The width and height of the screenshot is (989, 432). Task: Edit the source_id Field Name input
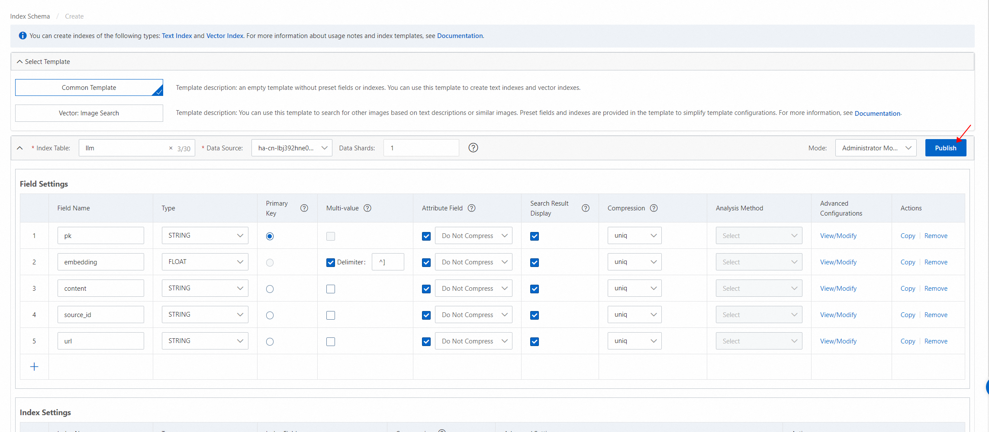[101, 314]
